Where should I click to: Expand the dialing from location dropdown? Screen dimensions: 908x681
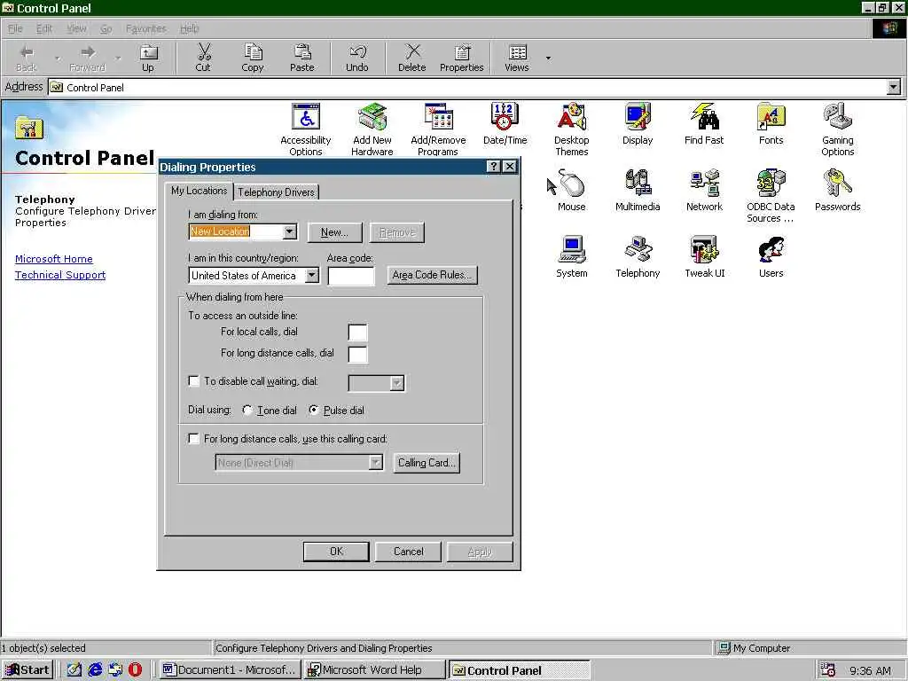point(290,231)
